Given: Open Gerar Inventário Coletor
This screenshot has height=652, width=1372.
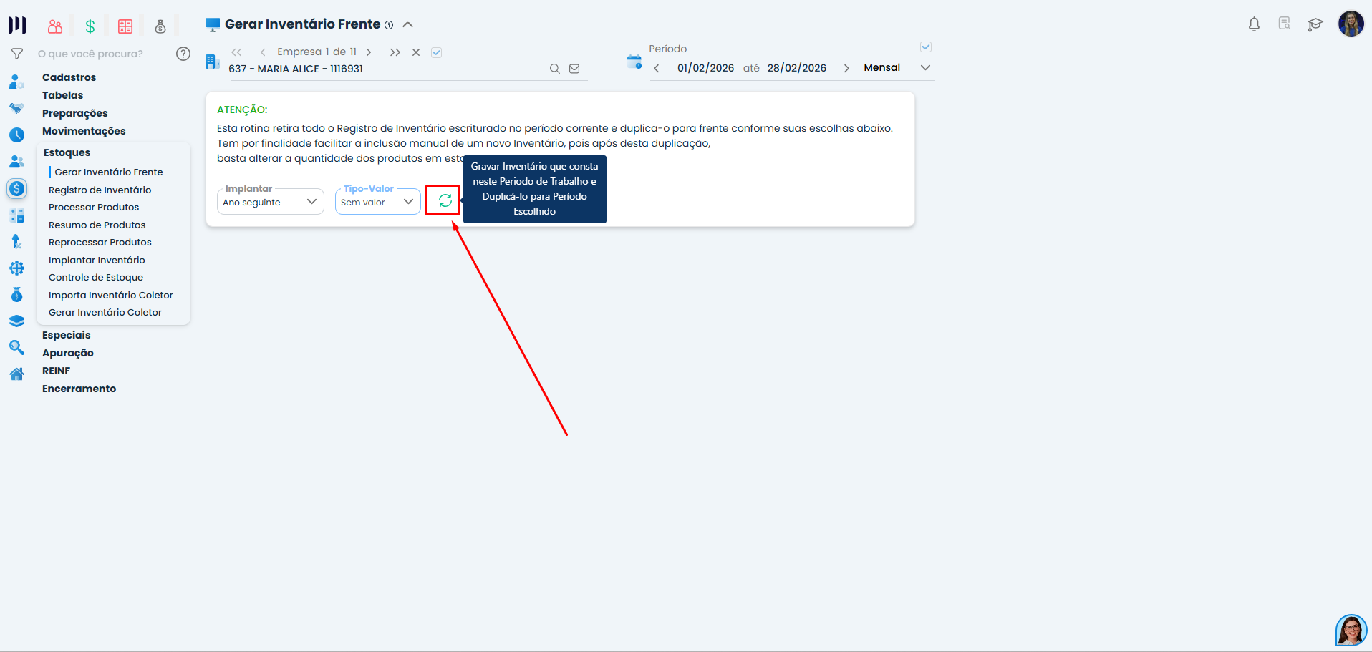Looking at the screenshot, I should click(105, 312).
